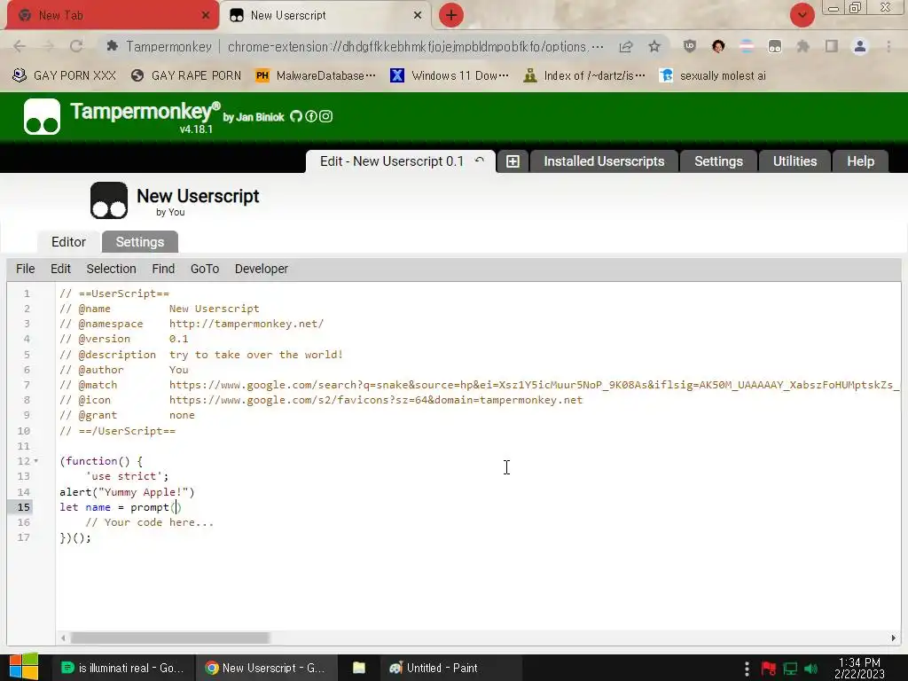Open the GoTo menu
Image resolution: width=908 pixels, height=681 pixels.
click(x=205, y=269)
